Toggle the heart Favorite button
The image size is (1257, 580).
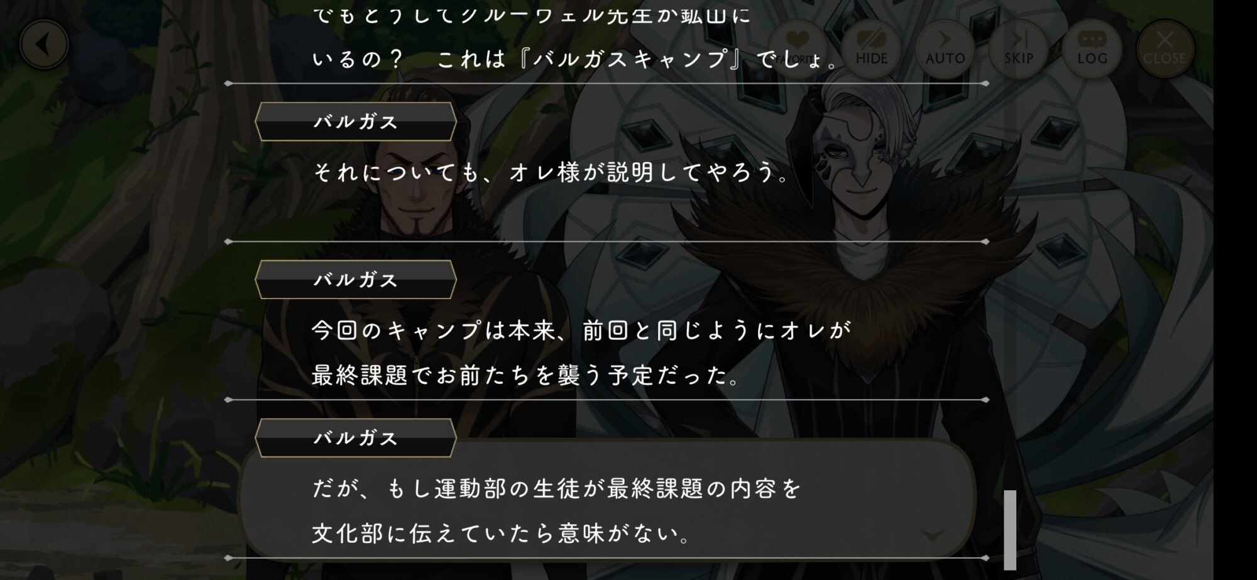coord(797,48)
